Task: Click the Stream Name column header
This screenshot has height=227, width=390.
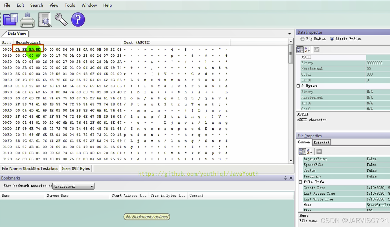Action: pyautogui.click(x=77, y=196)
